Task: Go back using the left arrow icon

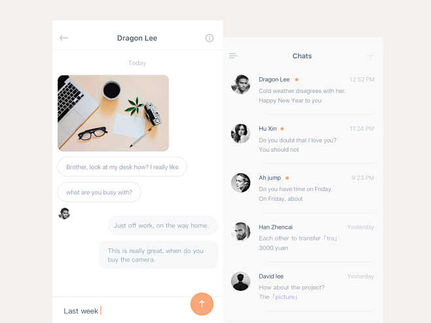Action: click(x=64, y=38)
